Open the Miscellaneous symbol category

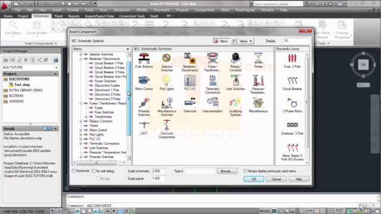click(x=258, y=105)
